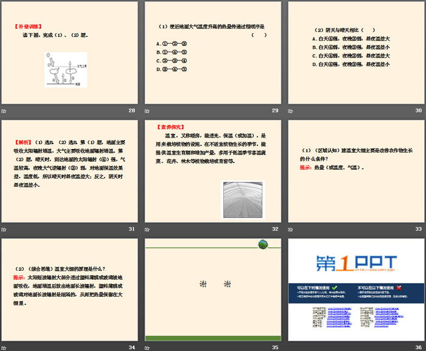Select slide 36 第1PPT logo thumbnail
The image size is (426, 351).
click(356, 290)
